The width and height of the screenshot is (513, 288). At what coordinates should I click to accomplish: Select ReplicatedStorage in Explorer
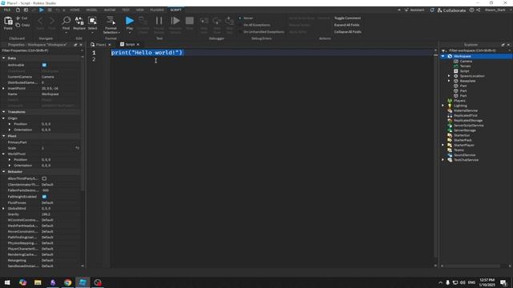pyautogui.click(x=468, y=120)
